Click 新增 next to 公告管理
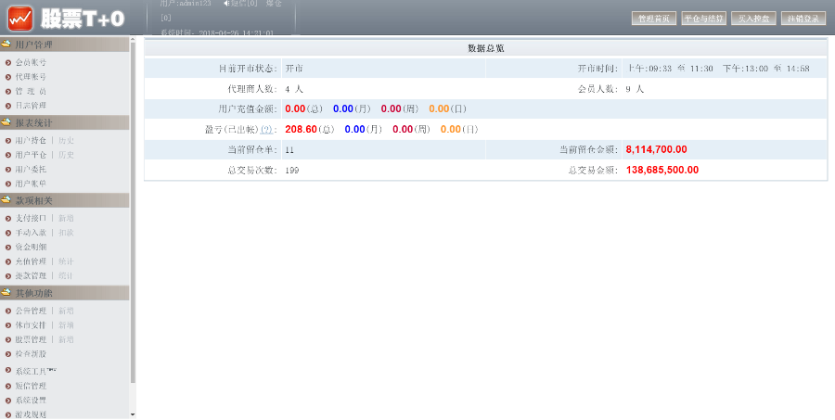This screenshot has height=420, width=835. pos(66,311)
